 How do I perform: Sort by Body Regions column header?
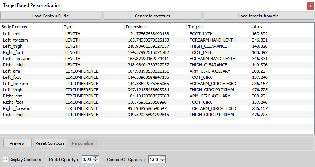point(31,27)
